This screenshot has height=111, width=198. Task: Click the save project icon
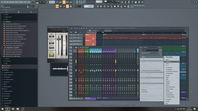click(x=136, y=2)
